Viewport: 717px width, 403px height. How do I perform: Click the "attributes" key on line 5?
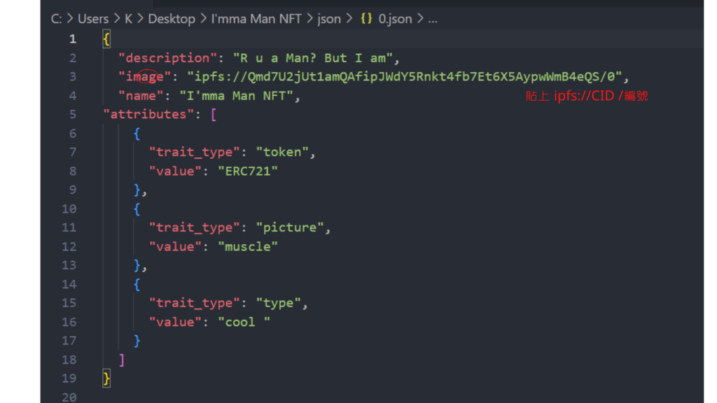click(148, 114)
